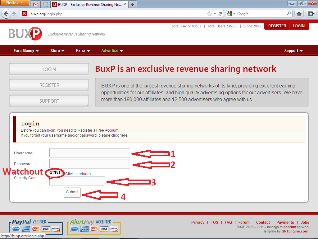Follow the forgot password click here link

pyautogui.click(x=119, y=135)
